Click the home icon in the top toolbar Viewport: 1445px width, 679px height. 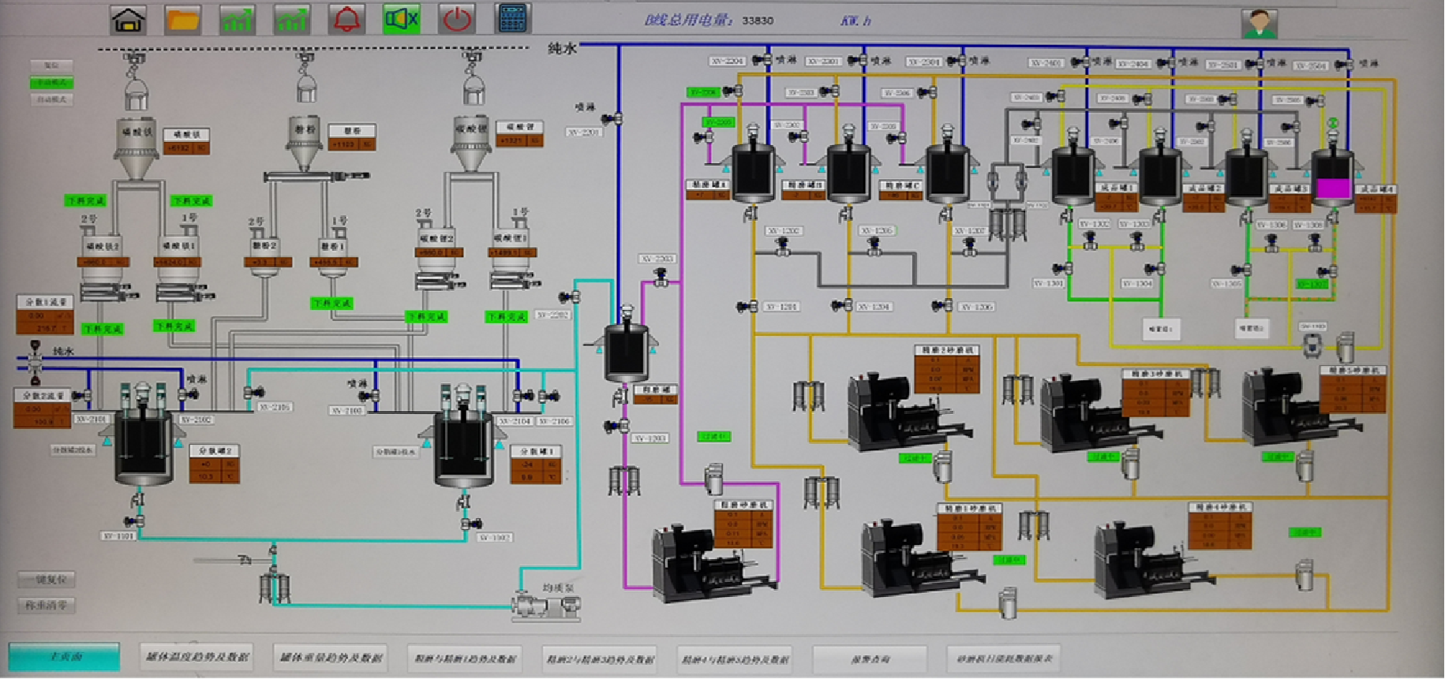tap(128, 20)
